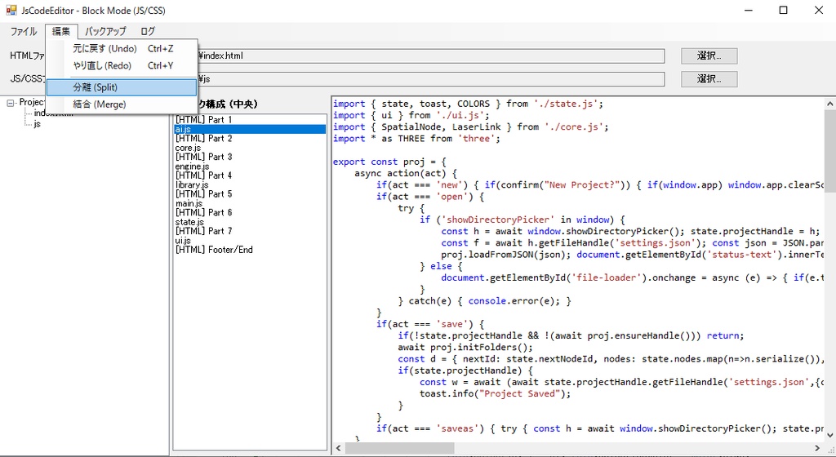Open the ログ menu
This screenshot has height=457, width=836.
pos(148,32)
